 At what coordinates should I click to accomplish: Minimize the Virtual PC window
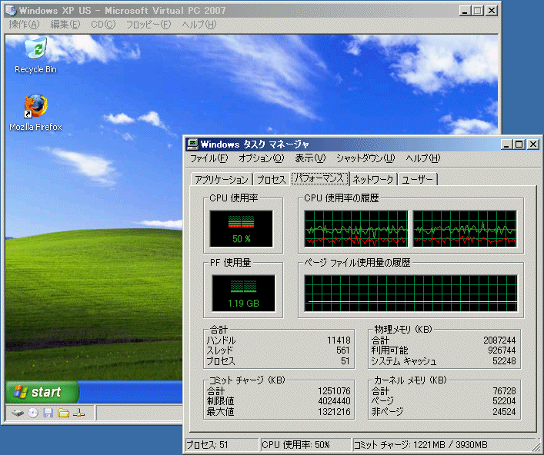(x=466, y=11)
